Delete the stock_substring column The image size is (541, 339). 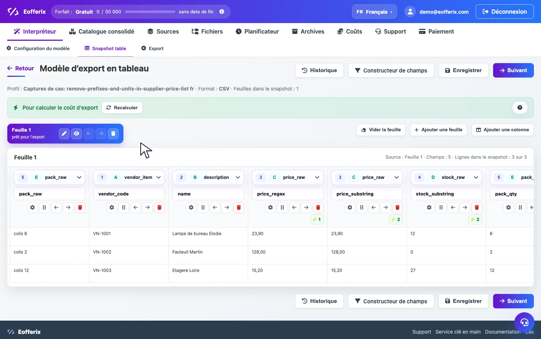point(477,207)
